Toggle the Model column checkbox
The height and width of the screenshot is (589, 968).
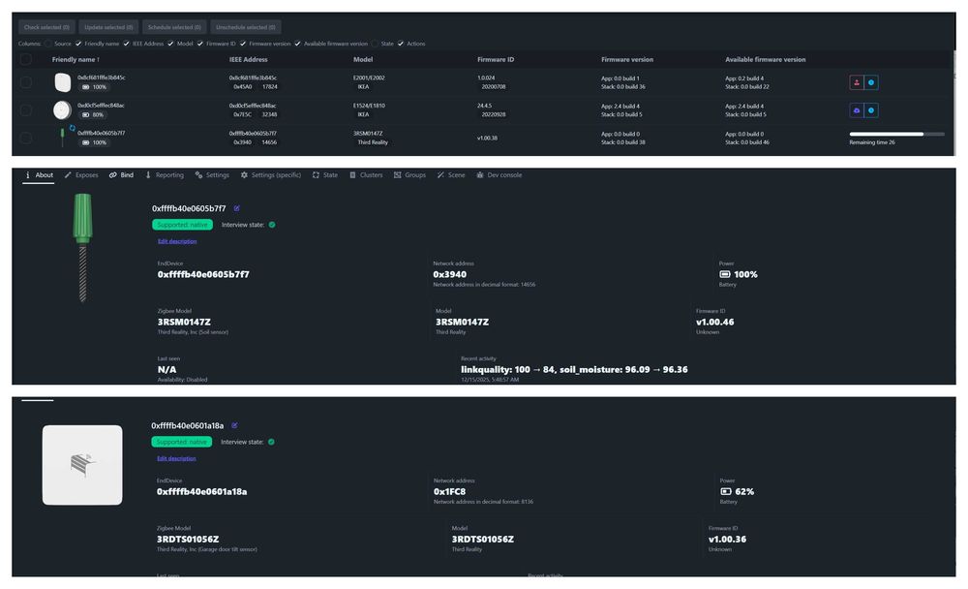point(171,44)
